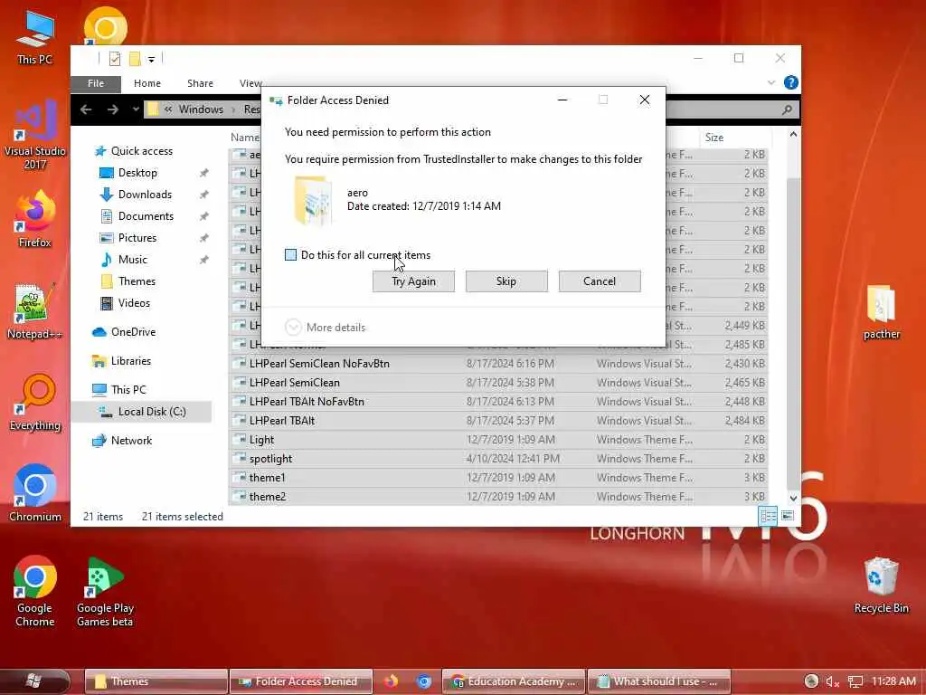
Task: Open the View ribbon tab
Action: 250,84
